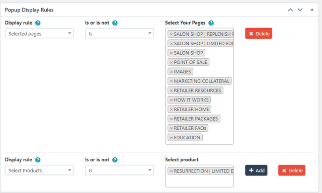Move panel down with down chevron
The image size is (322, 193).
point(300,10)
